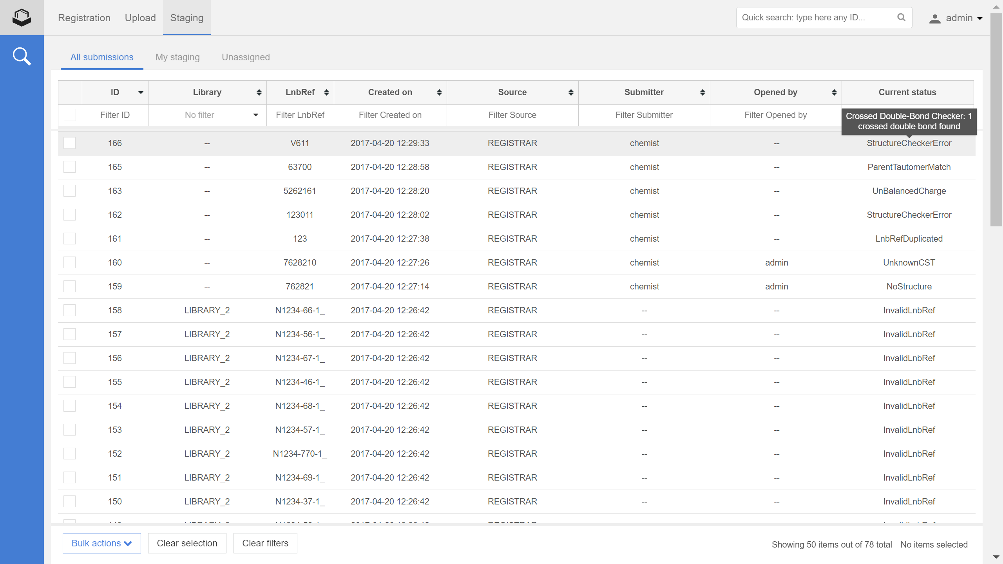Select checkbox for submission 165
This screenshot has height=564, width=1003.
[70, 167]
